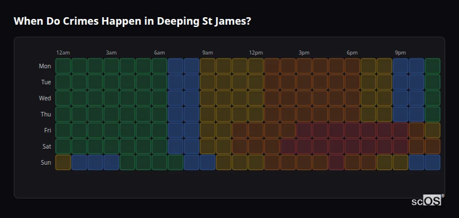This screenshot has width=459, height=218.
Task: Click the 'Wed' row label
Action: tap(45, 98)
